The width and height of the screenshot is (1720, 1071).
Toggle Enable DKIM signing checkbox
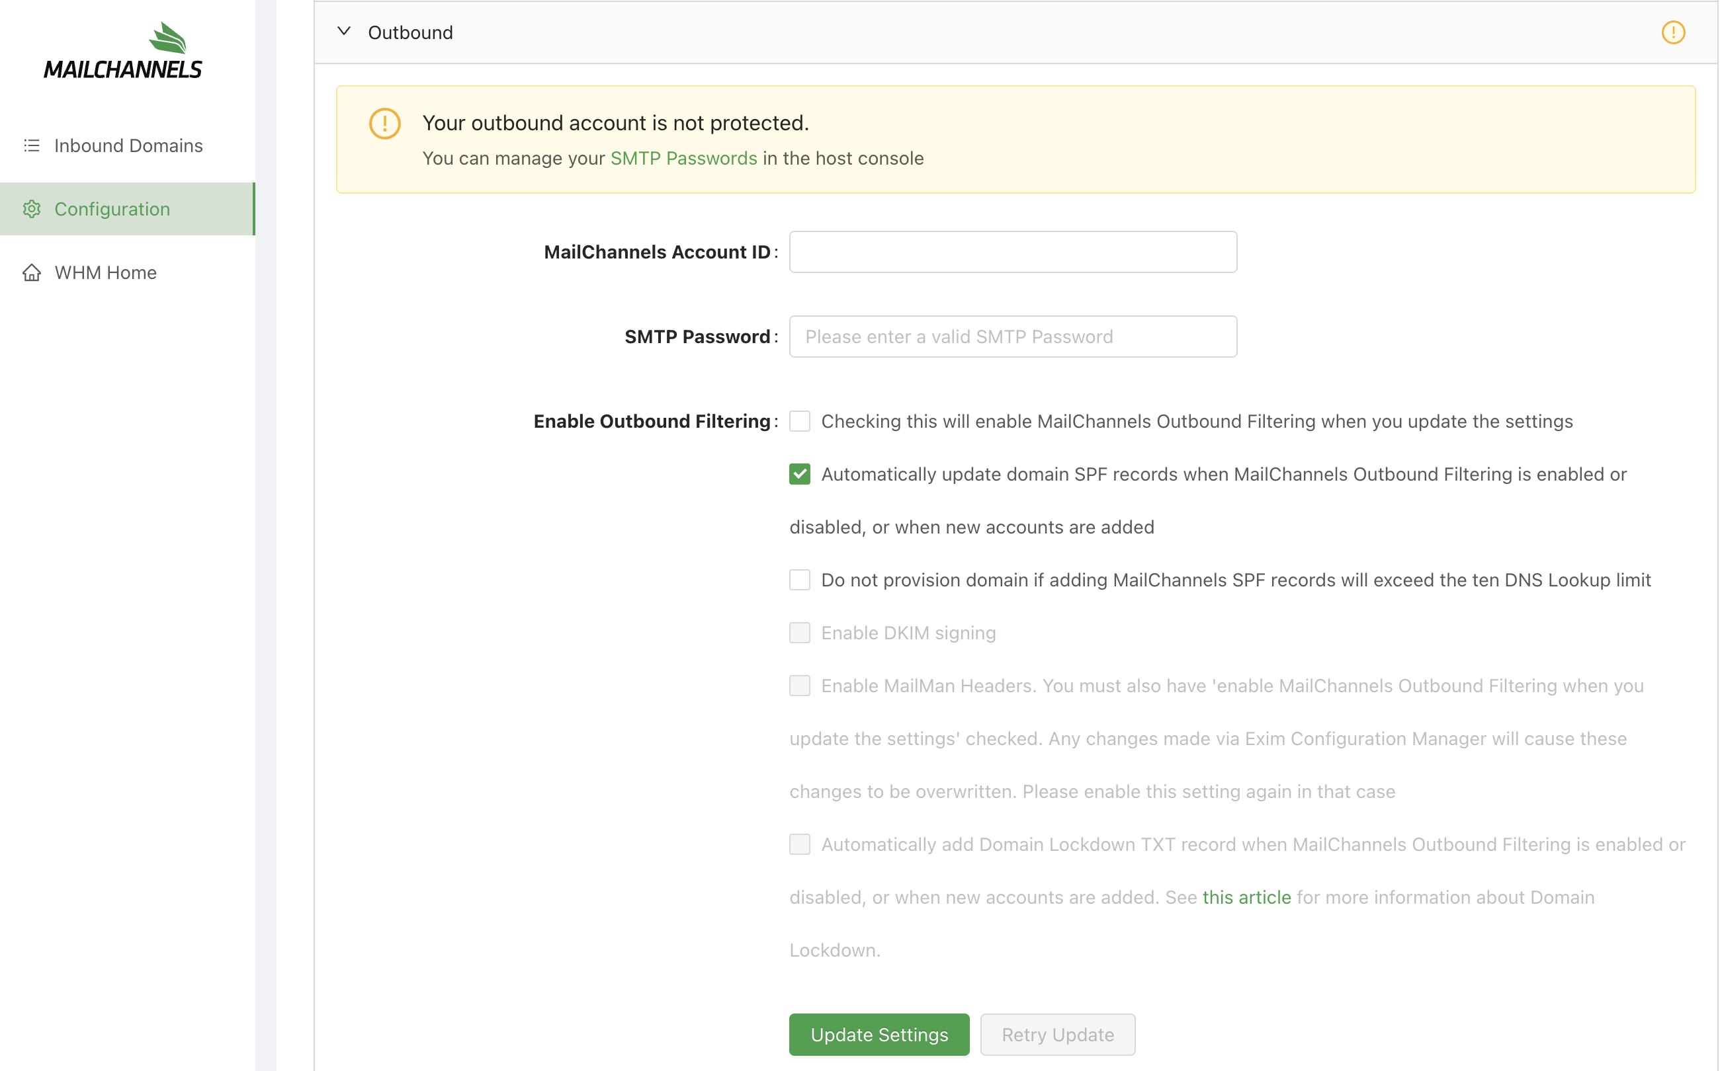click(x=799, y=633)
